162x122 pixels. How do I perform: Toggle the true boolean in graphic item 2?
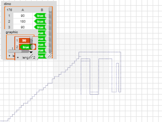[28, 47]
